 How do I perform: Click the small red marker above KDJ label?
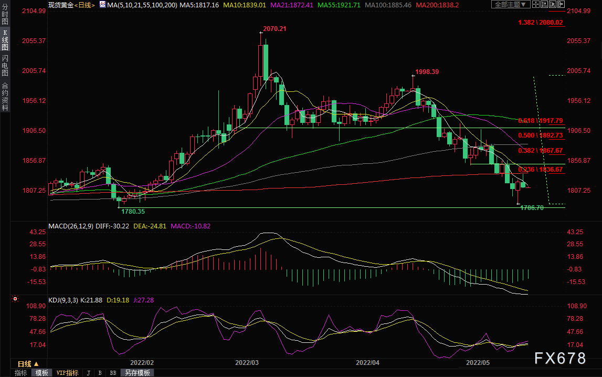pos(15,299)
